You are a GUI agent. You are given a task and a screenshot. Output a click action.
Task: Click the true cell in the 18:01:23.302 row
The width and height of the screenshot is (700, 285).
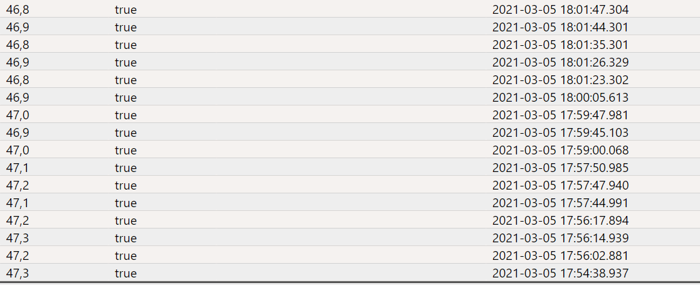pyautogui.click(x=125, y=80)
